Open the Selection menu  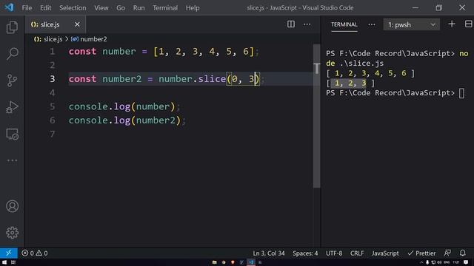(73, 8)
